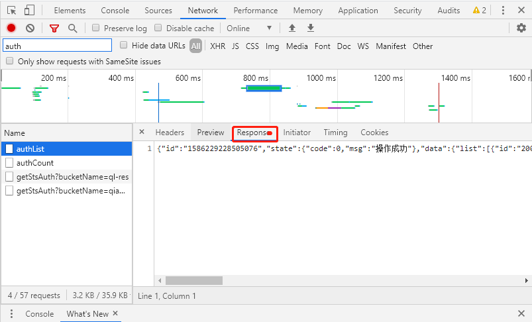Open the Timing tab of request details
This screenshot has height=322, width=532.
pyautogui.click(x=335, y=133)
